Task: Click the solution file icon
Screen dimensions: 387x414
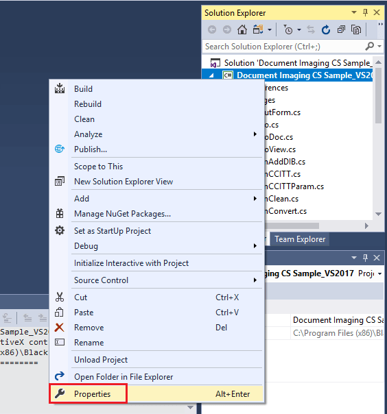Action: (x=215, y=63)
